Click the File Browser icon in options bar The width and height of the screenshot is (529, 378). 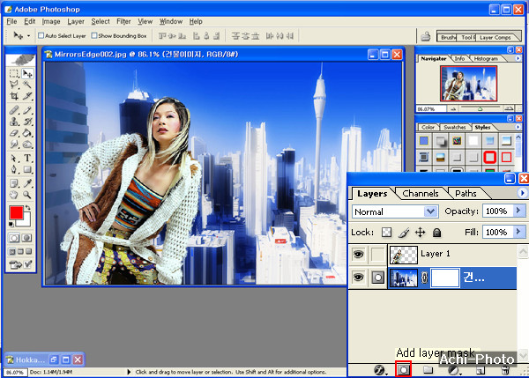pyautogui.click(x=426, y=36)
